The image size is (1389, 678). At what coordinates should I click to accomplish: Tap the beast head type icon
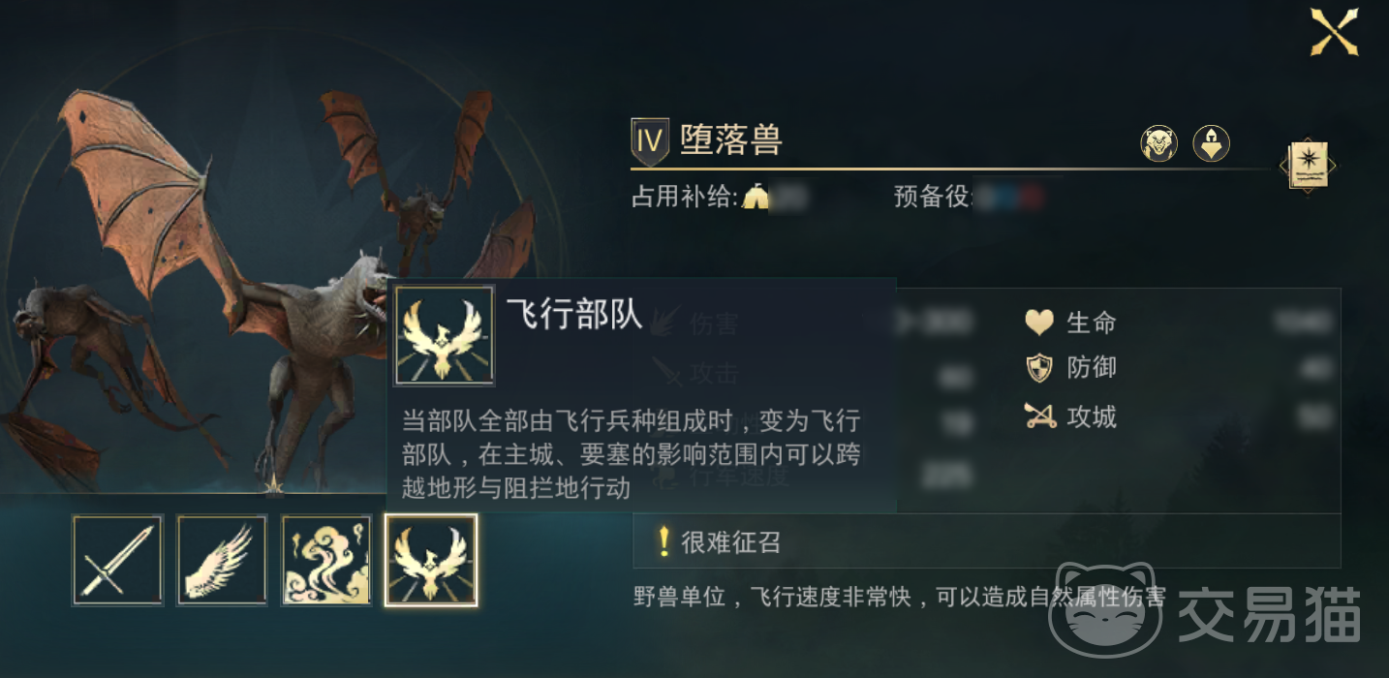1158,143
